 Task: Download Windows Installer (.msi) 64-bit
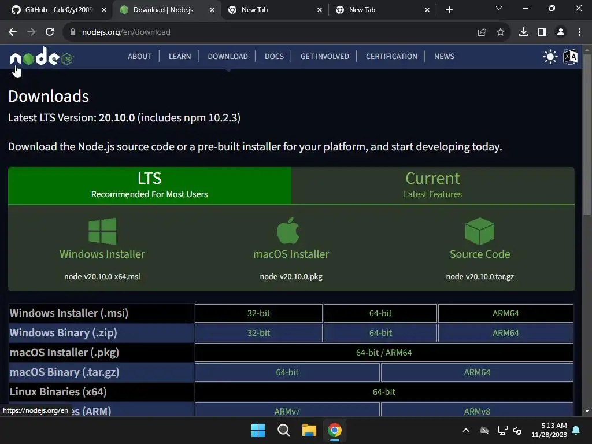pos(380,313)
